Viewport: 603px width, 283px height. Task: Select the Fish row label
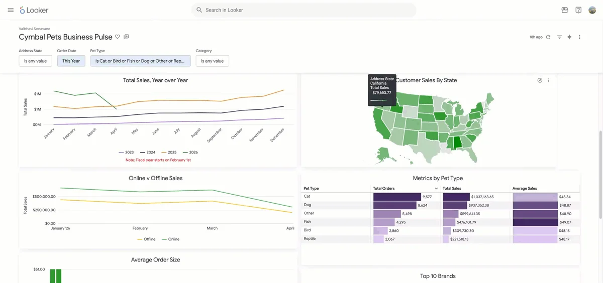tap(308, 221)
